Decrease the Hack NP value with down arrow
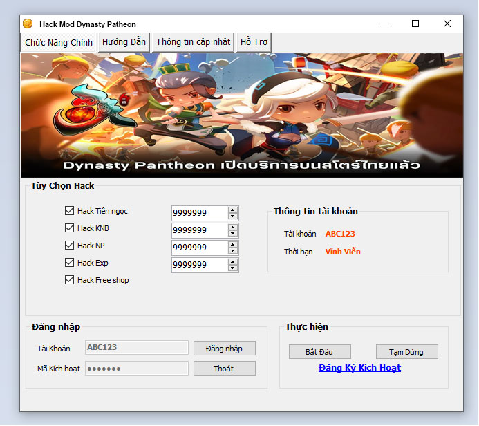 [x=233, y=251]
